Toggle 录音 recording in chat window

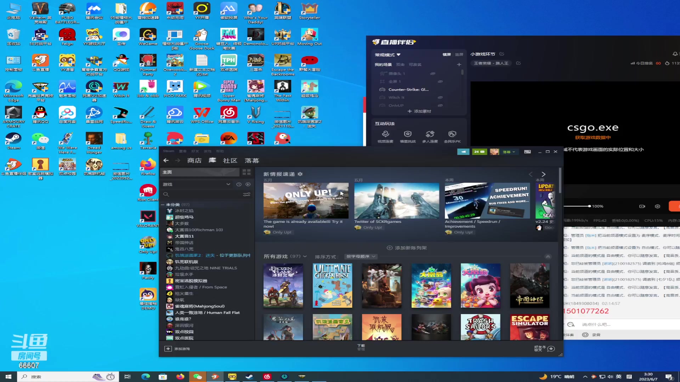pyautogui.click(x=592, y=335)
